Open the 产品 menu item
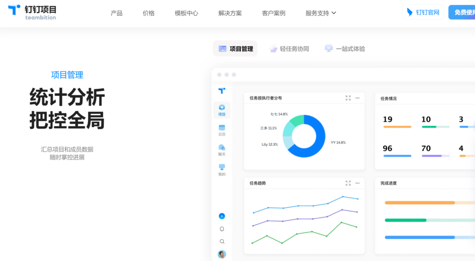Screen dimensions: 475x261 pyautogui.click(x=116, y=13)
